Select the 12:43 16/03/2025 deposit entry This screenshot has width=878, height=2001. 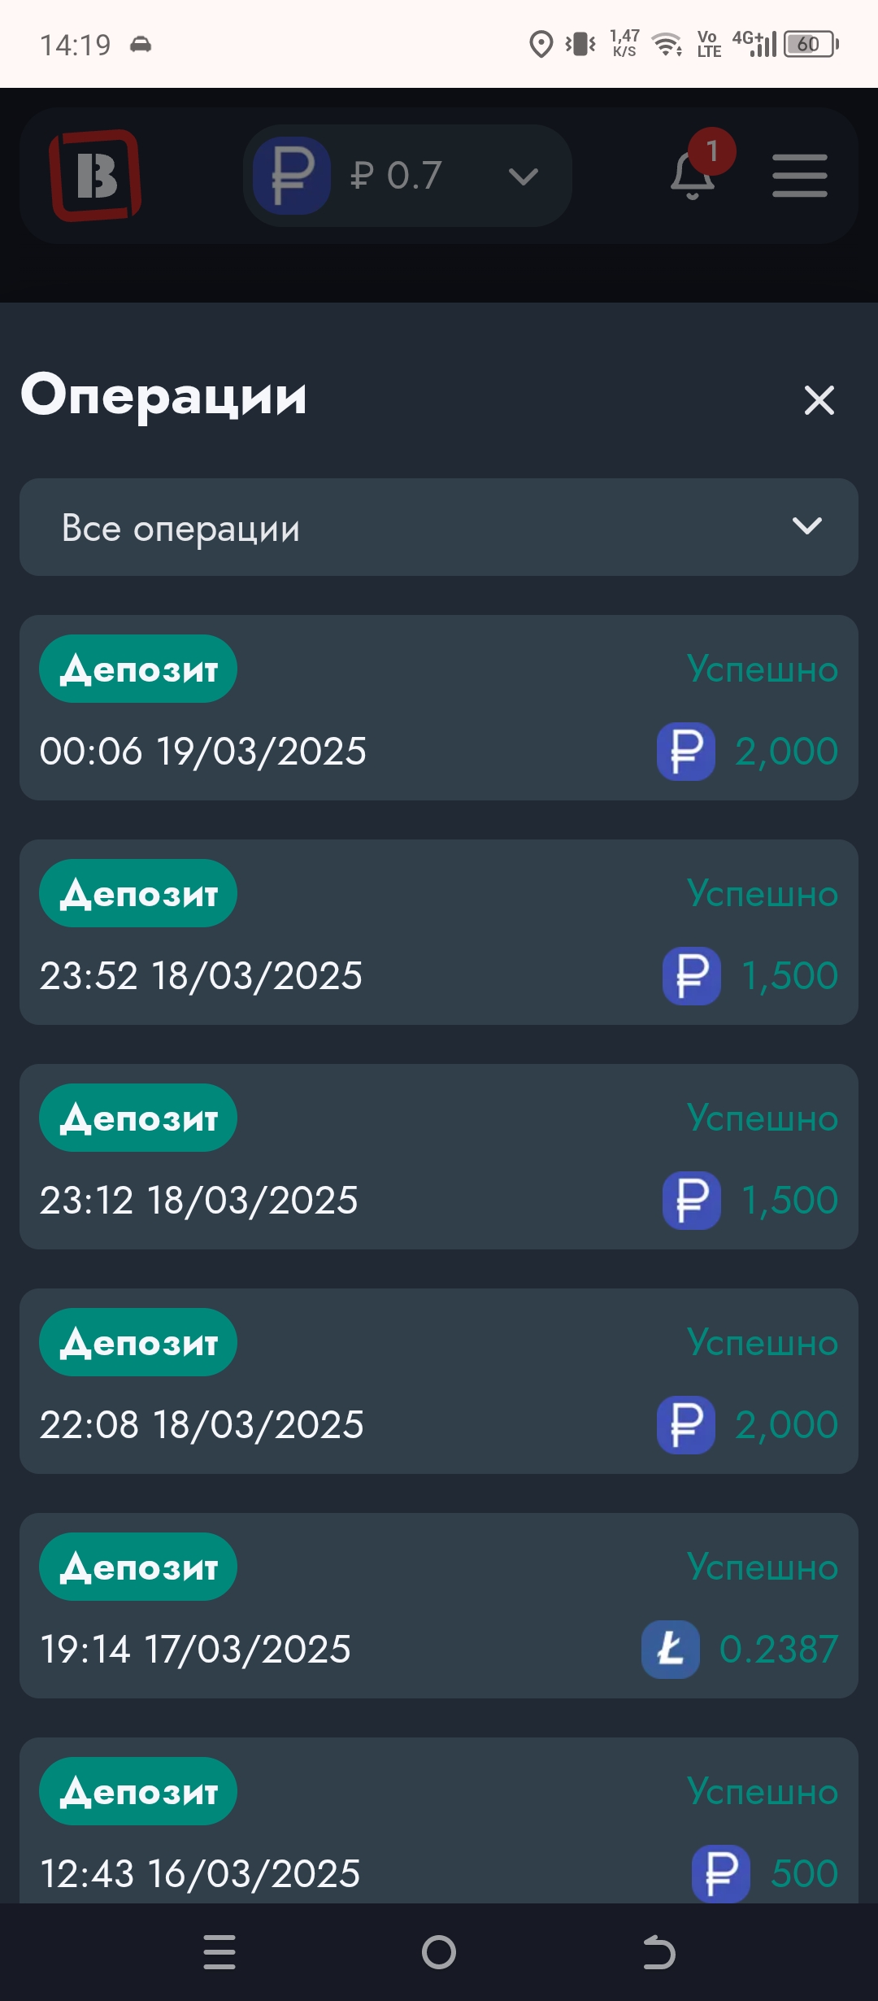439,1830
